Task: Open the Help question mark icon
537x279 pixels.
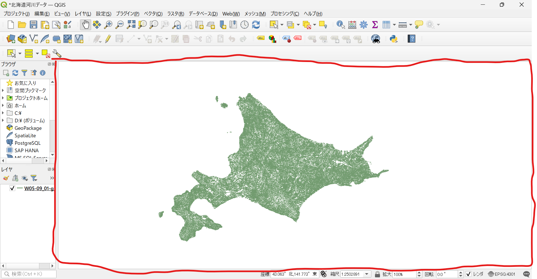Action: point(412,39)
